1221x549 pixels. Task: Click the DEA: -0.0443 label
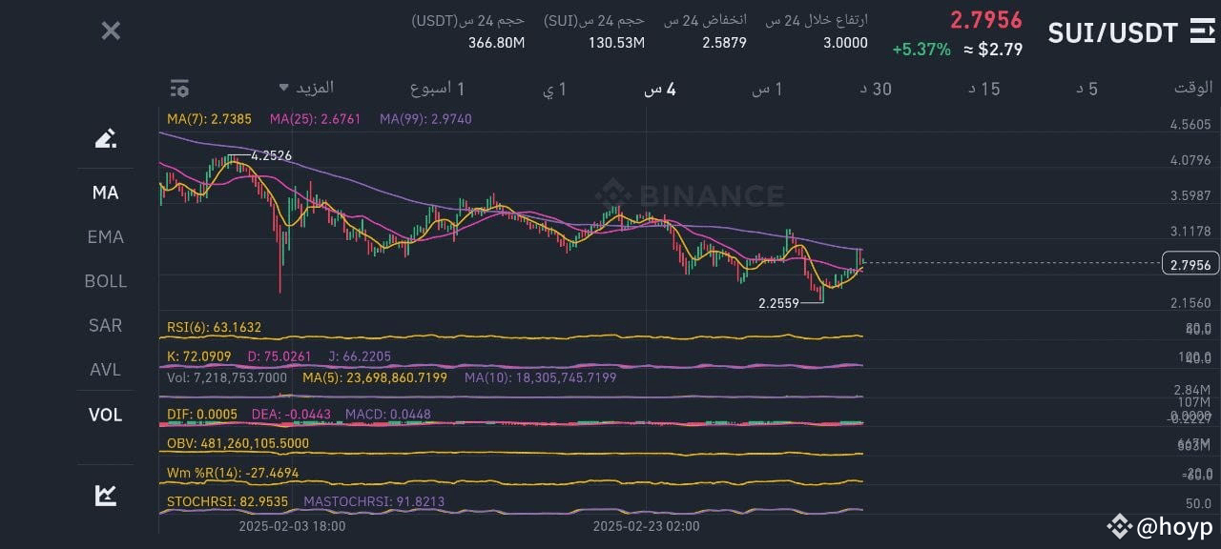point(290,414)
